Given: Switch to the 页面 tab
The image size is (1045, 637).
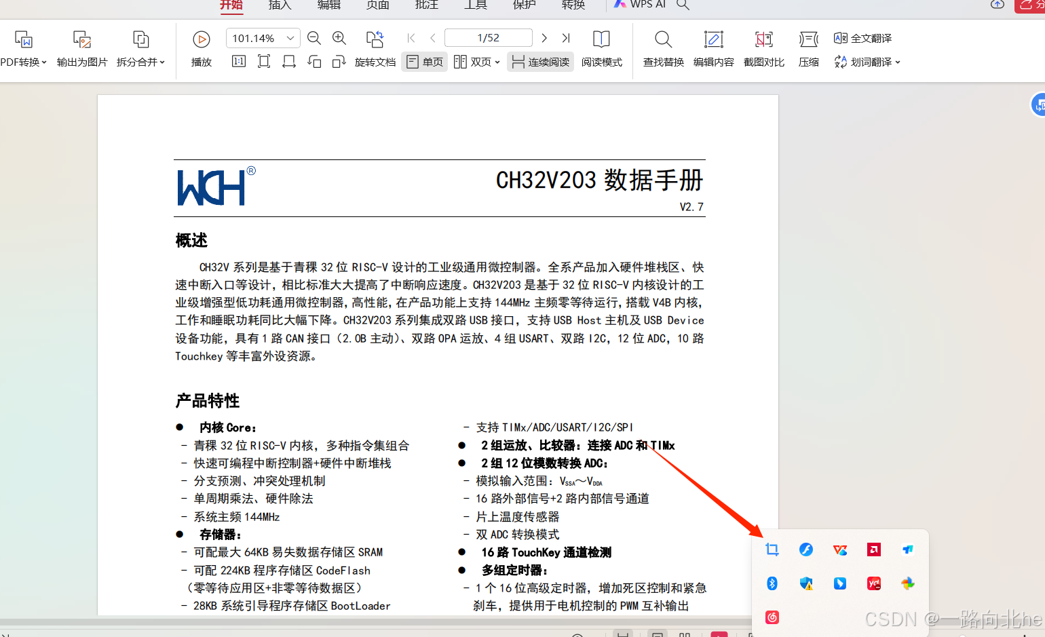Looking at the screenshot, I should click(377, 5).
